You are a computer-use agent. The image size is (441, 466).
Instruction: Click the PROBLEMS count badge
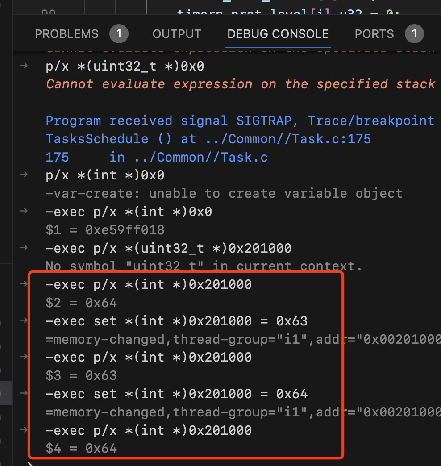click(x=119, y=34)
